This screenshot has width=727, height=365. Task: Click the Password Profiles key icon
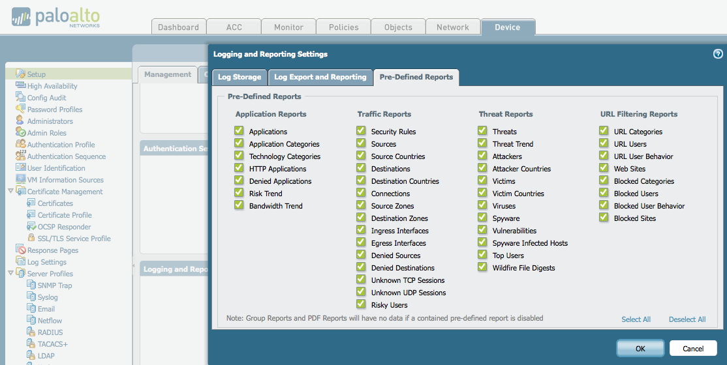pyautogui.click(x=20, y=109)
